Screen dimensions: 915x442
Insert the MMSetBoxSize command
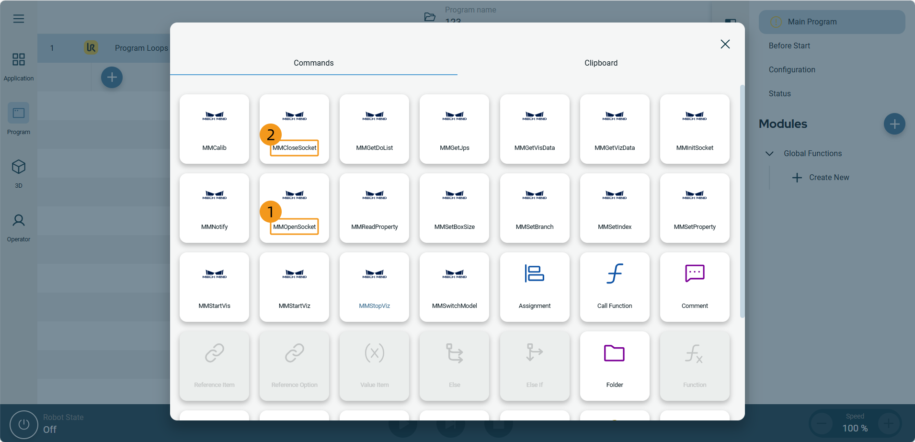(x=454, y=208)
